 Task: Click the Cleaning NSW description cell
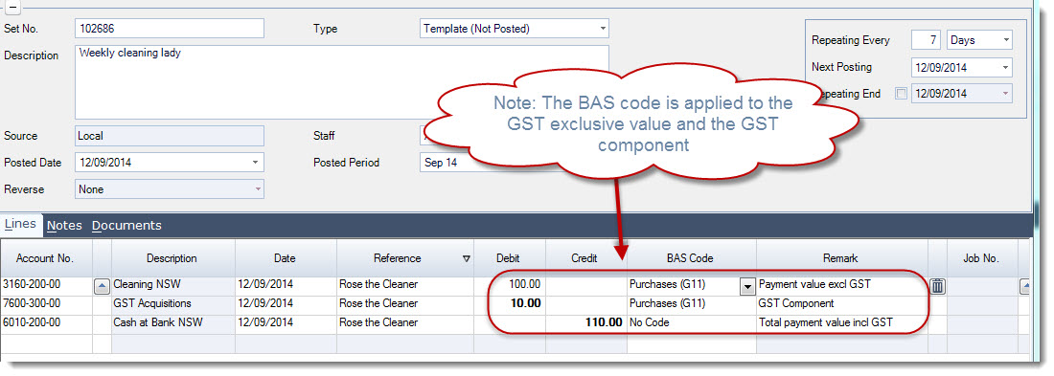(172, 285)
